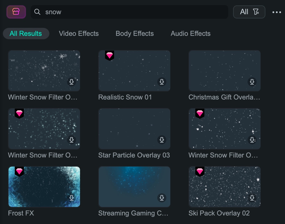
Task: Click the premium badge on Ski Pack Overlay 02
Action: click(200, 171)
